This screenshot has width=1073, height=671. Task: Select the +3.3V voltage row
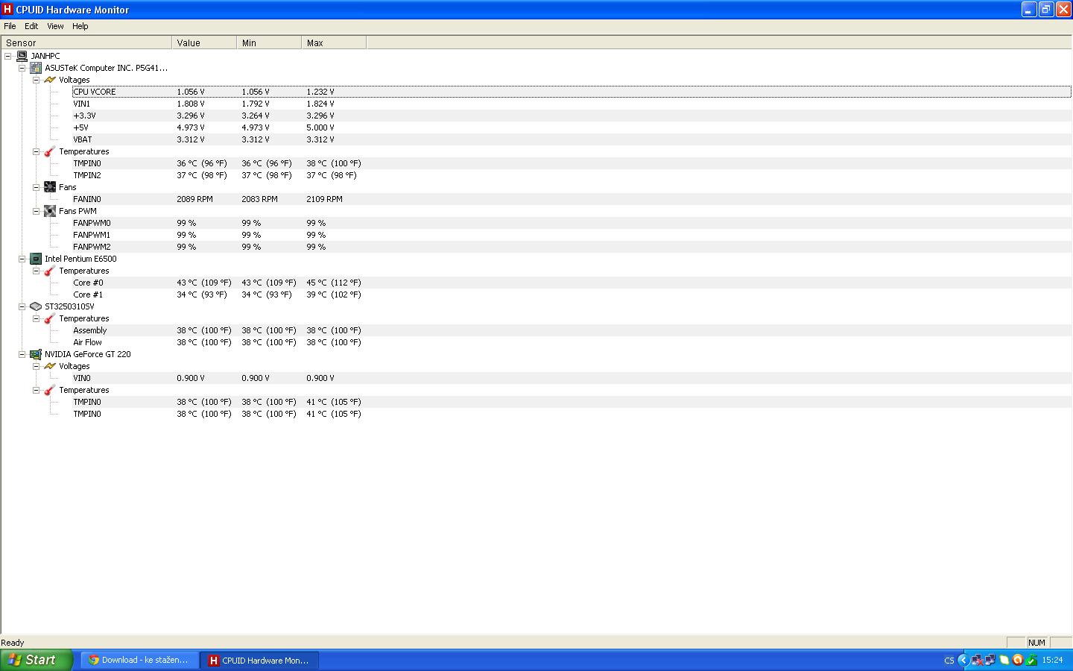click(x=572, y=116)
